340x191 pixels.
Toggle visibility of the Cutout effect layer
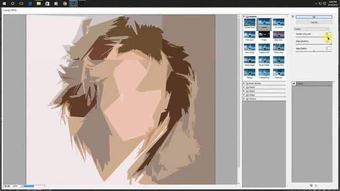pyautogui.click(x=294, y=84)
